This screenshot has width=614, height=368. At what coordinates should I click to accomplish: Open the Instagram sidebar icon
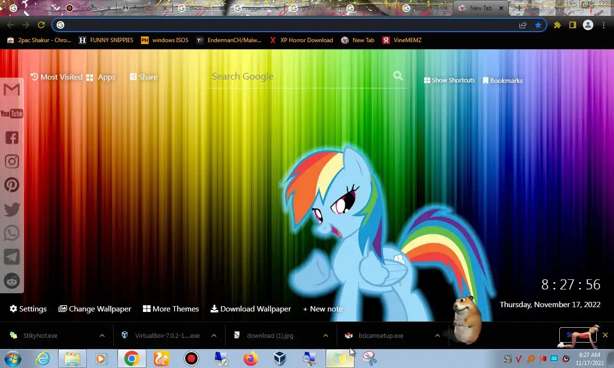coord(12,161)
